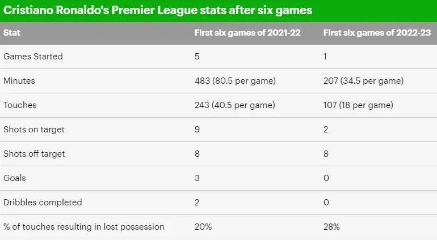Click the 2021-22 shots on target value 9
Screen dimensions: 437x241
pyautogui.click(x=198, y=130)
